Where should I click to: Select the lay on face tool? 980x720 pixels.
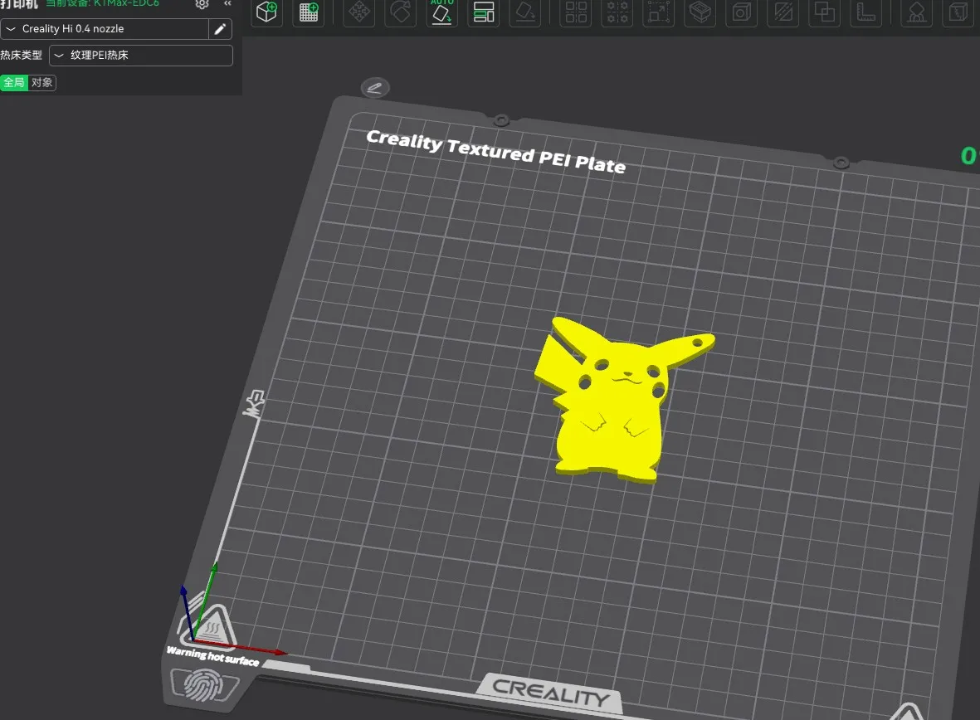(x=525, y=12)
